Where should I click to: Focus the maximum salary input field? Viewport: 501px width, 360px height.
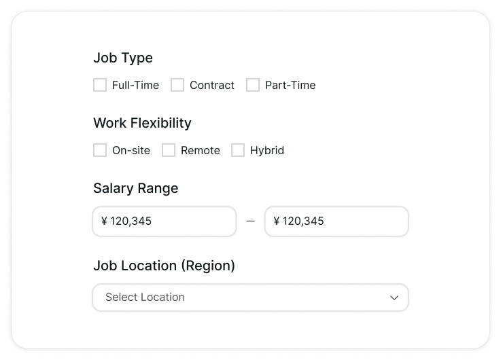(x=336, y=221)
